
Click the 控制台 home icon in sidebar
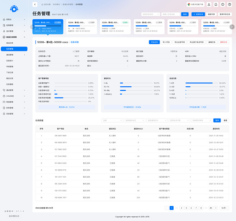pyautogui.click(x=4, y=19)
